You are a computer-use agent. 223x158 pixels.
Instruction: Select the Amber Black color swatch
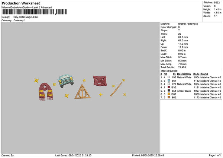coord(169,91)
